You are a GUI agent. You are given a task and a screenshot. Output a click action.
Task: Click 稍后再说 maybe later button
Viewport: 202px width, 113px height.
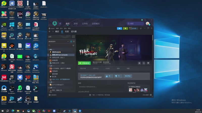click(128, 76)
